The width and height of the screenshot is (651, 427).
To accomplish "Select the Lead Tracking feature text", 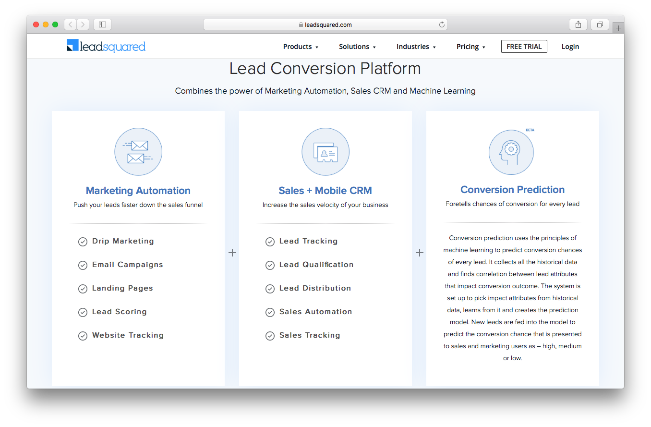I will 308,241.
